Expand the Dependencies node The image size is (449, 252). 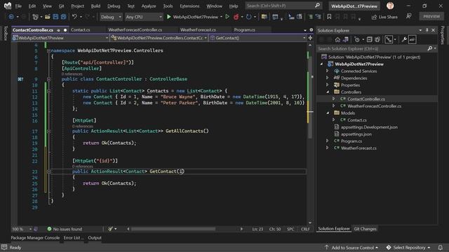pos(328,78)
